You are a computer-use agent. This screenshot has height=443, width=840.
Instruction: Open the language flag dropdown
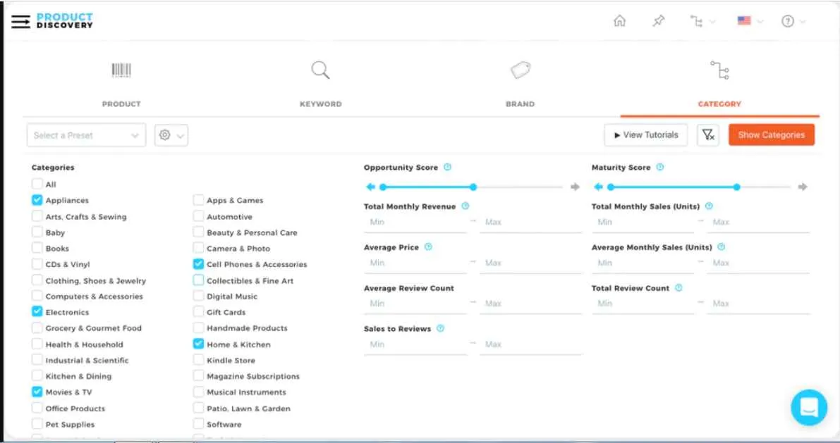[x=749, y=21]
